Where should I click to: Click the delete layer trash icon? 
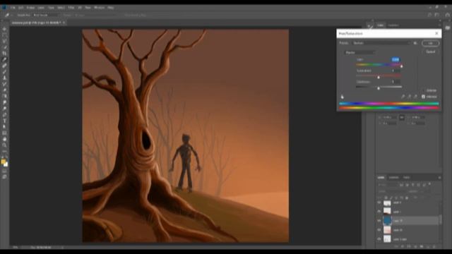(434, 246)
